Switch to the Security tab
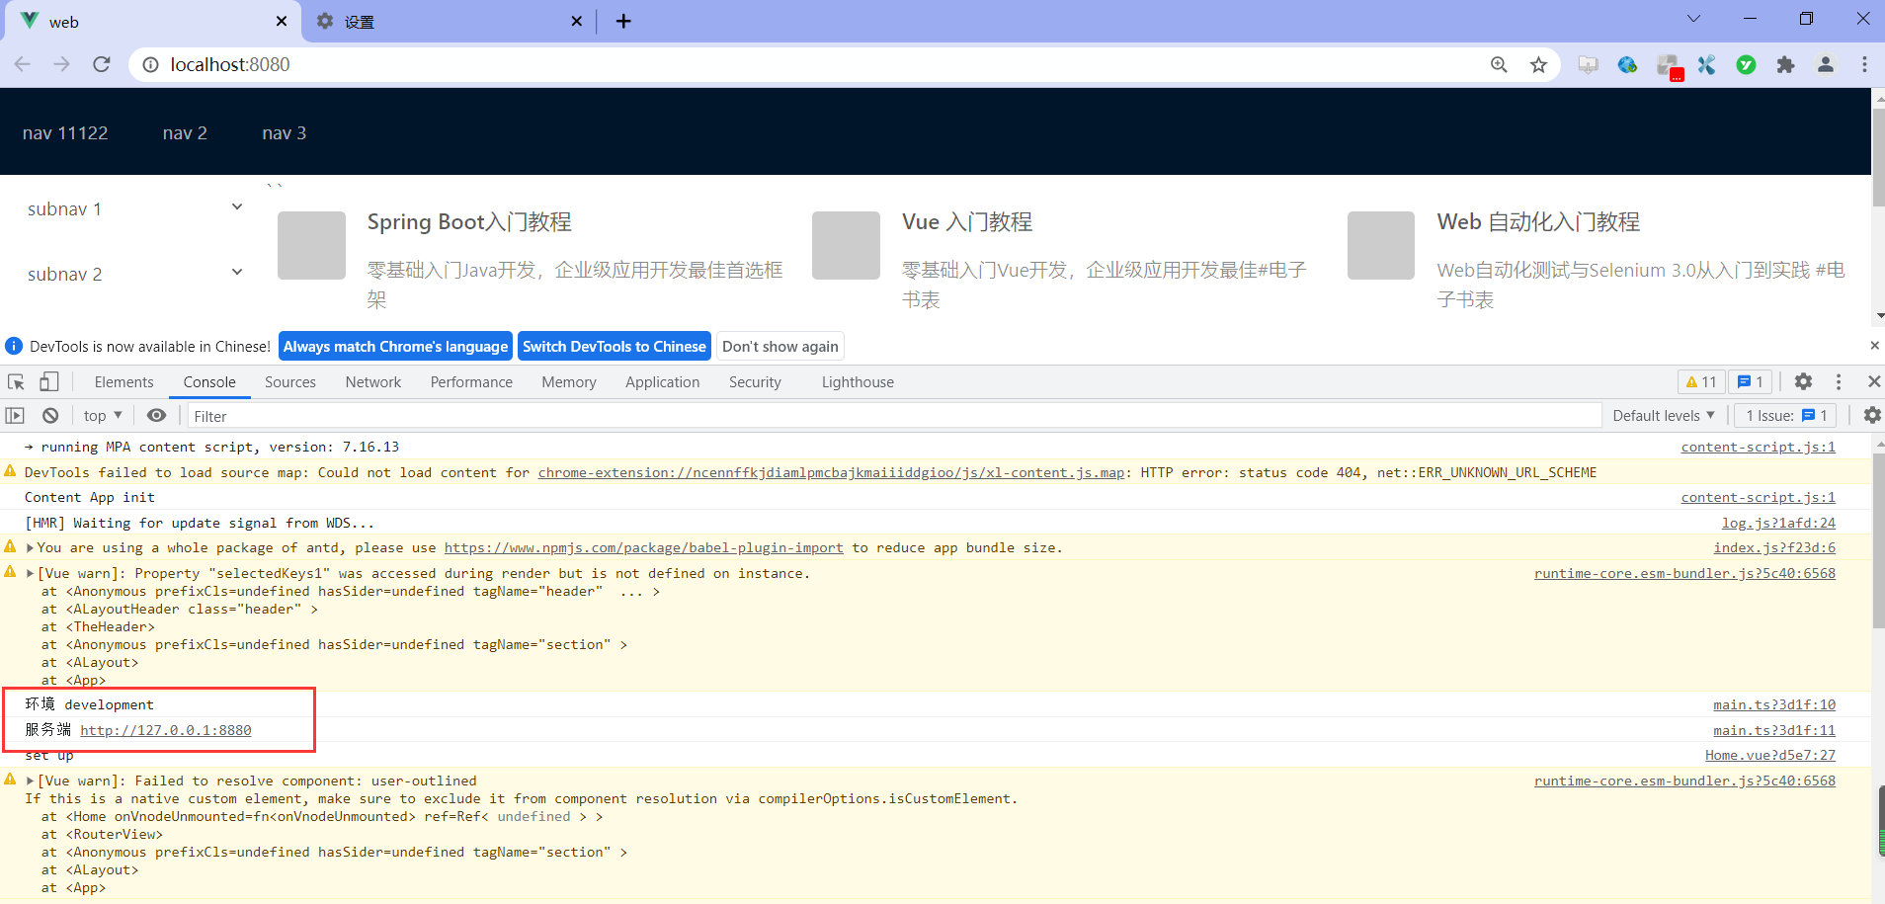1885x904 pixels. 755,381
